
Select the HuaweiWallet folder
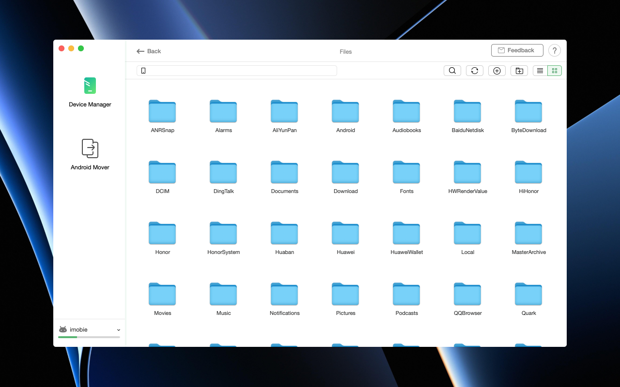pos(406,238)
